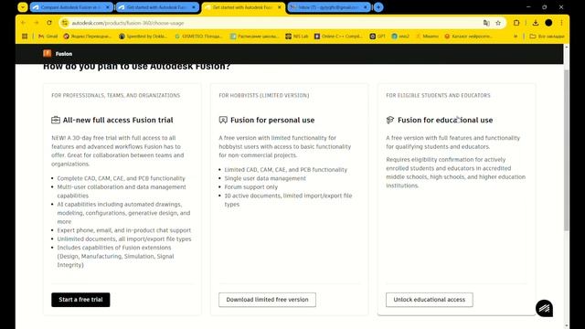Open the Online C++ Compiler bookmark
The image size is (585, 329).
point(338,37)
